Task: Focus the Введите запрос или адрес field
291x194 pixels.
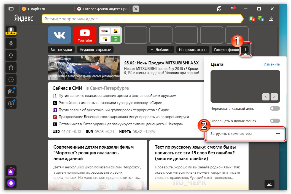Action: point(142,19)
